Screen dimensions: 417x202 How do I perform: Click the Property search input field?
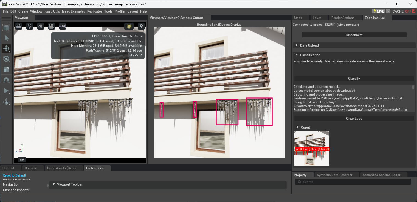coord(353,182)
